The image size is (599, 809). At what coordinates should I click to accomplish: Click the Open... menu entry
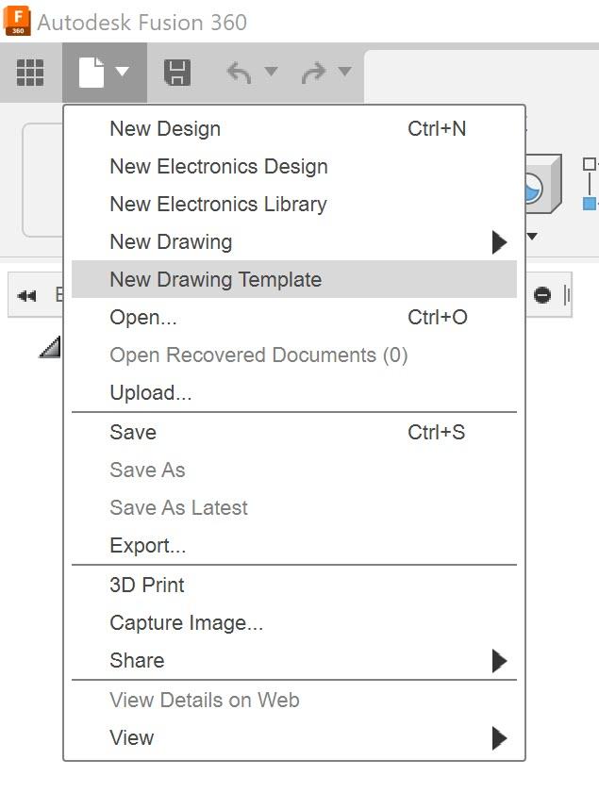[x=143, y=318]
